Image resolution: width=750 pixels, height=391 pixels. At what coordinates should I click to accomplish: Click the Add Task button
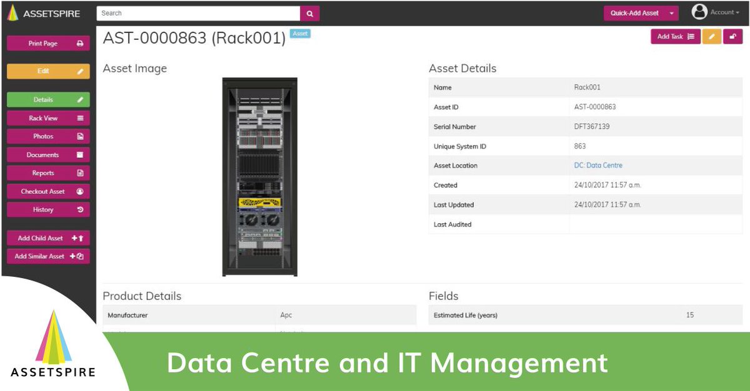click(x=676, y=37)
